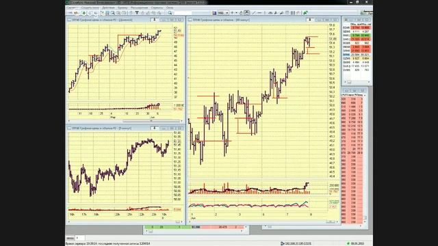Image resolution: width=438 pixels, height=246 pixels.
Task: Select the horizontal line drawing tool
Action: [259, 13]
